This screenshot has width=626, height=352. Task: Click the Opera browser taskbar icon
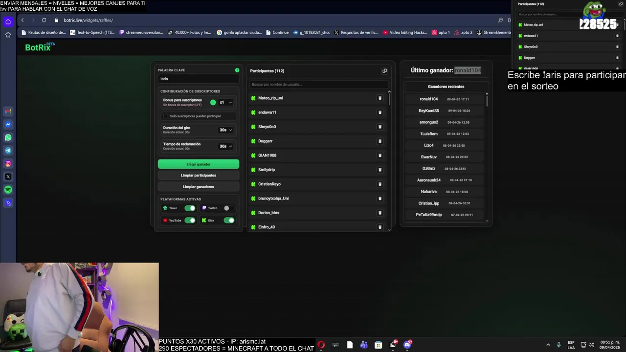coord(321,345)
